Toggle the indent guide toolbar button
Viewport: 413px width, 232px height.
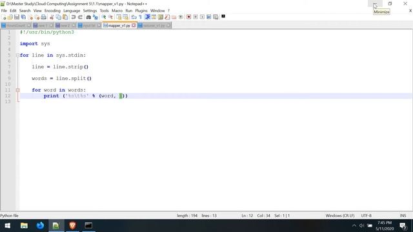tap(147, 17)
